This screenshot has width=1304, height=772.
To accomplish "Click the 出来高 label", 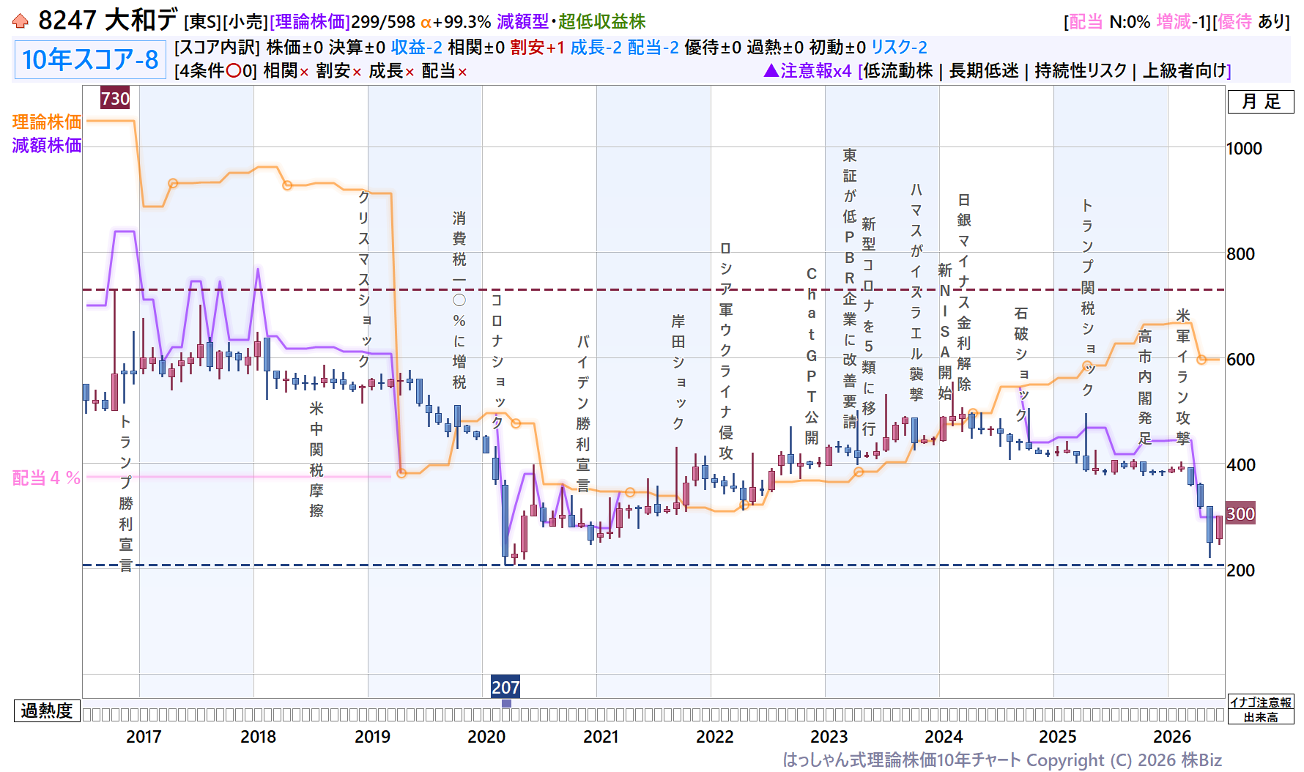I will click(x=1261, y=717).
